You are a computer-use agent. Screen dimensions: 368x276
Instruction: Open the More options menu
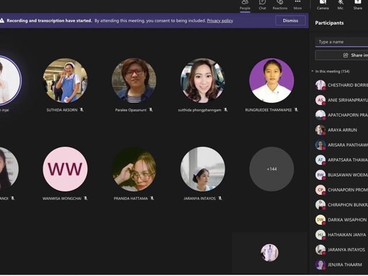pyautogui.click(x=298, y=5)
